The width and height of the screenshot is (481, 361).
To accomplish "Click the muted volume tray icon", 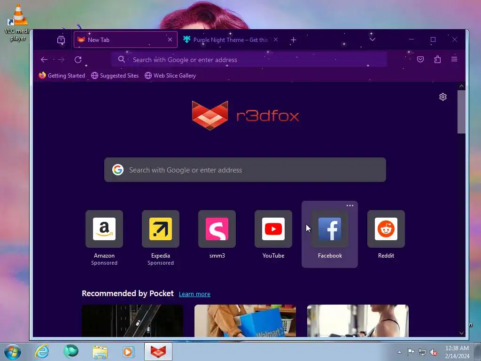I will pos(434,352).
